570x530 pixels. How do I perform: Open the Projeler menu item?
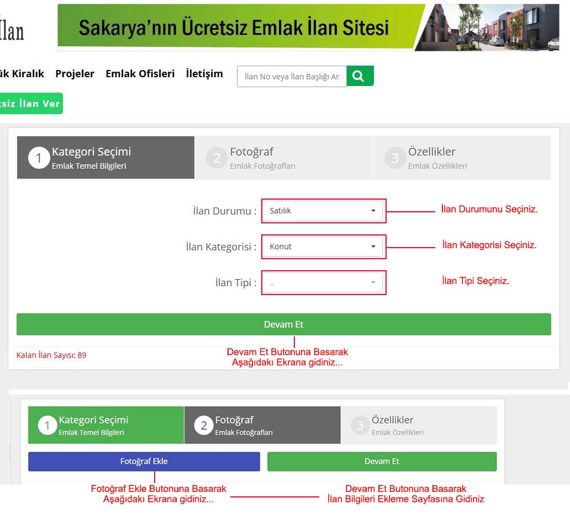point(75,74)
